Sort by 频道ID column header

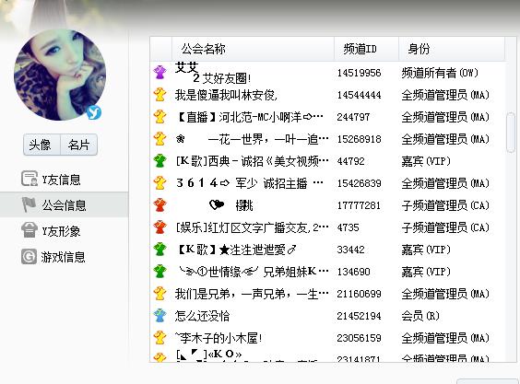(366, 49)
